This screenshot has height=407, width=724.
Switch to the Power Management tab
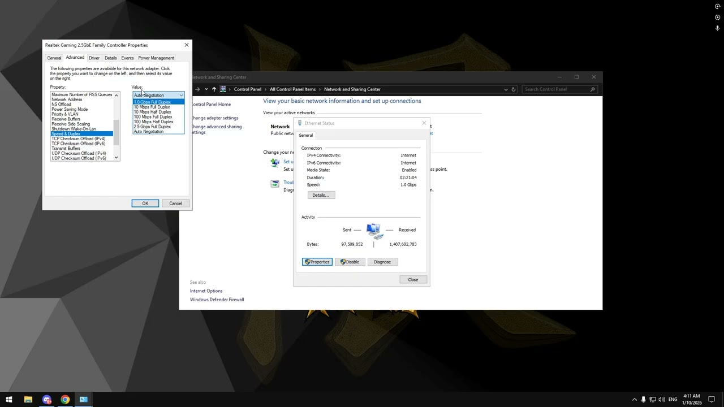[x=156, y=58]
